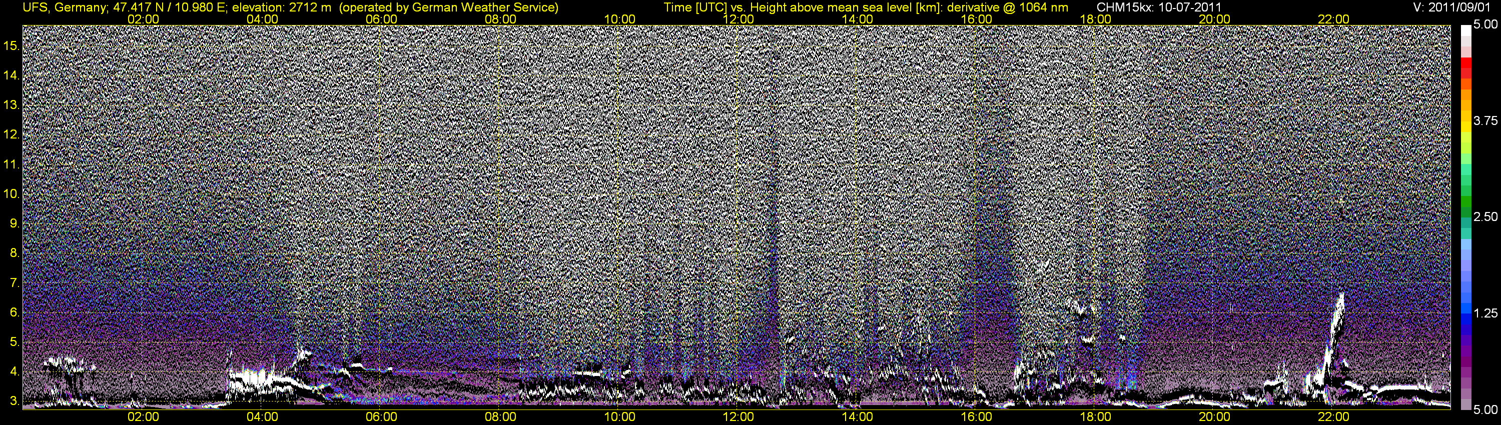Click the 18:00 label on top time axis
The width and height of the screenshot is (1501, 425).
pyautogui.click(x=1095, y=19)
